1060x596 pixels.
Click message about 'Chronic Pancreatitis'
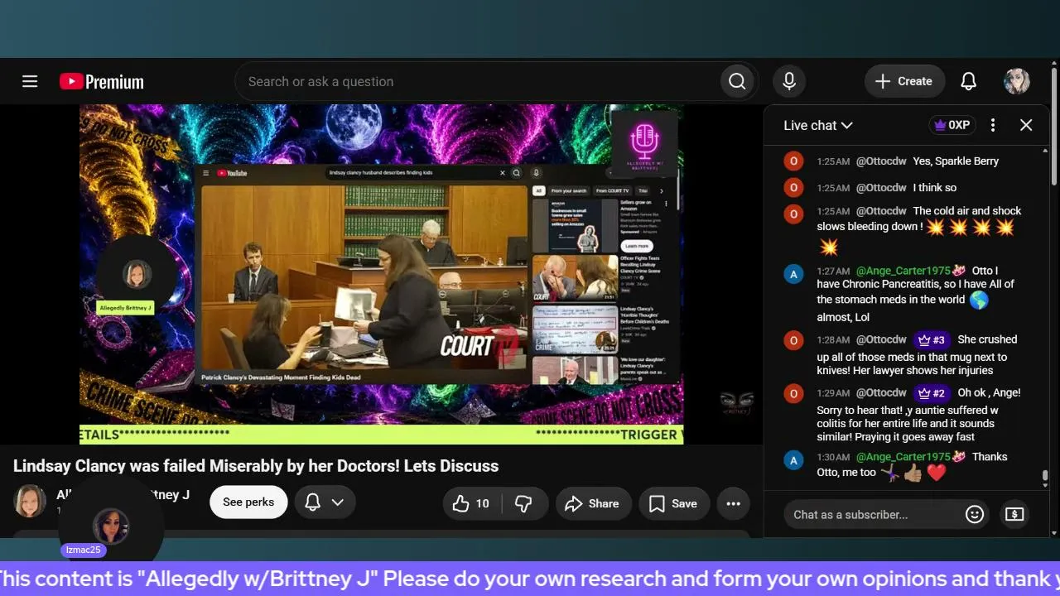click(916, 294)
